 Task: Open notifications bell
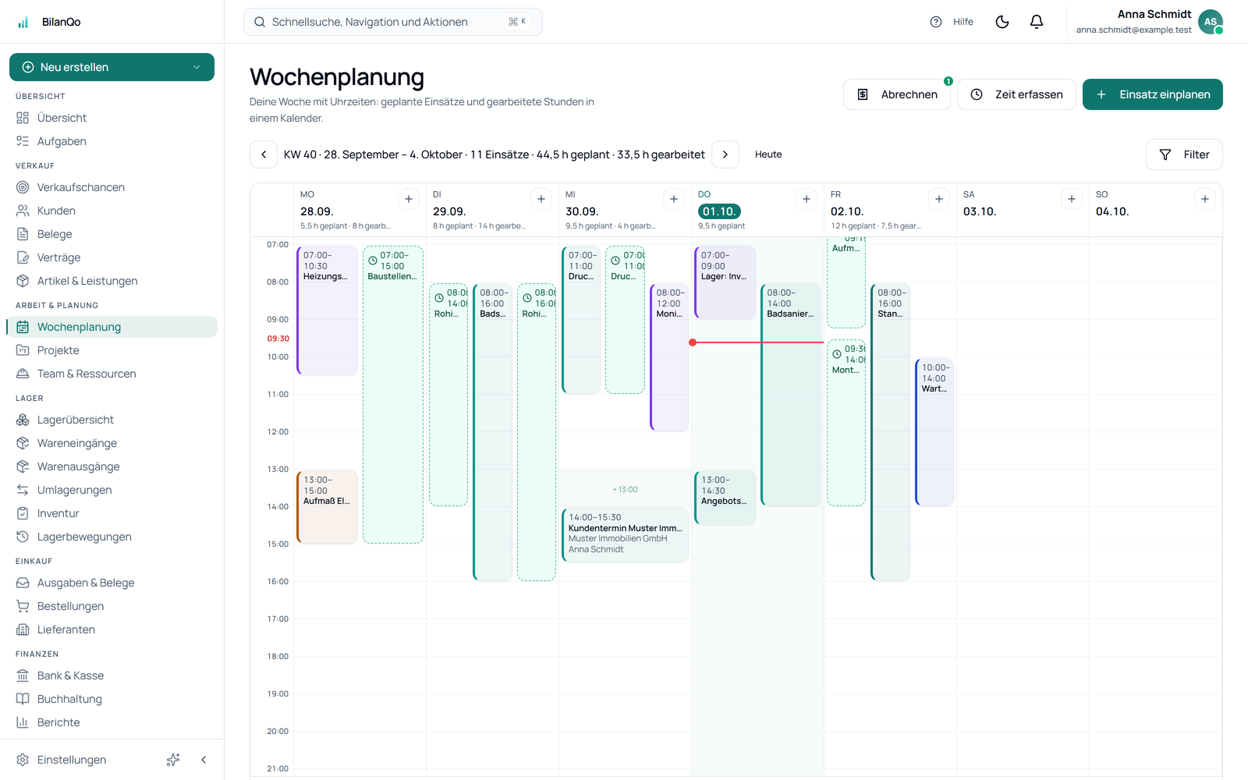coord(1037,22)
